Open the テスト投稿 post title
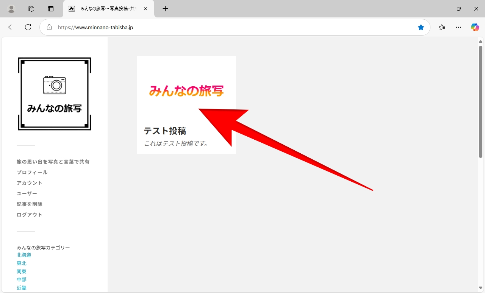Image resolution: width=485 pixels, height=293 pixels. click(x=165, y=131)
